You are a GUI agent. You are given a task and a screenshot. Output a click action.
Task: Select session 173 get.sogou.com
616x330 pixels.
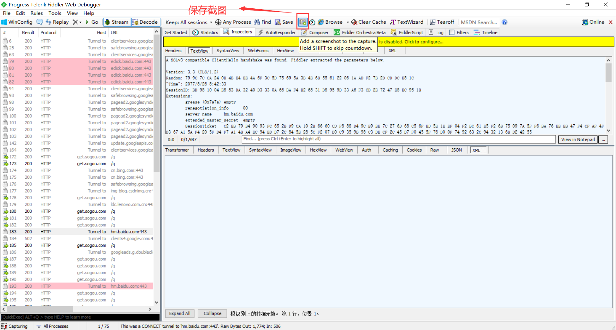(77, 164)
